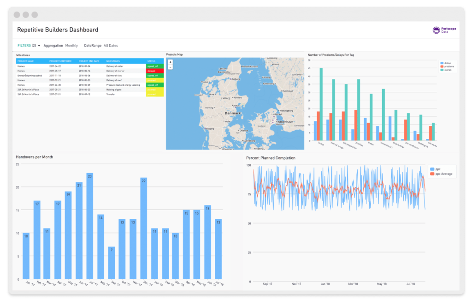Click the Dec '17 bar labeled 22
Screen dimensions: 472x306
143,228
